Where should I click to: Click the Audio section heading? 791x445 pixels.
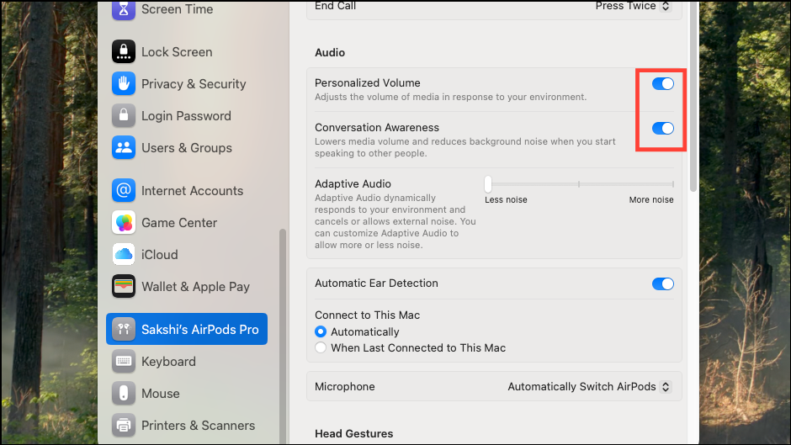330,52
